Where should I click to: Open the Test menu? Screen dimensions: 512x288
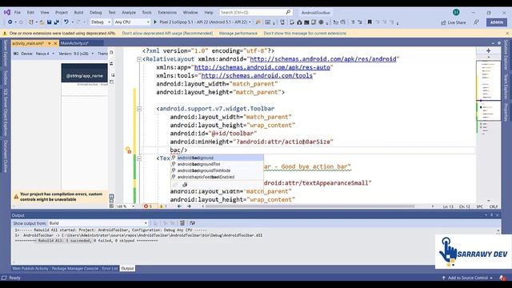112,13
